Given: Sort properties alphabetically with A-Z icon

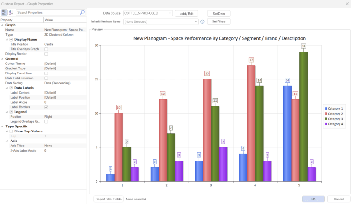Looking at the screenshot, I should [11, 12].
